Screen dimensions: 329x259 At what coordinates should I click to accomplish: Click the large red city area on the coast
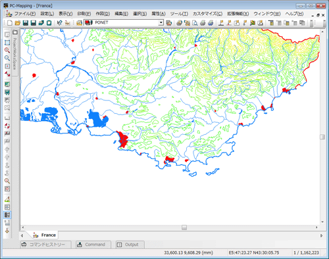pos(122,140)
